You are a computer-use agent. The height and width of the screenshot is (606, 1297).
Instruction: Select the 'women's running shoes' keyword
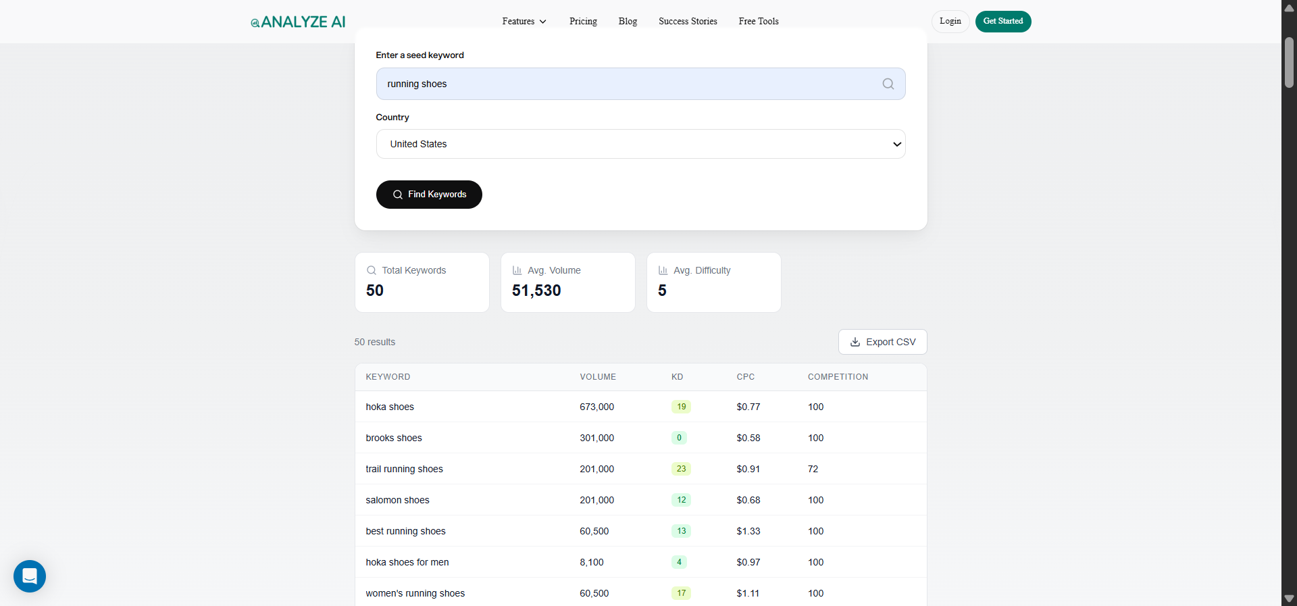[x=415, y=593]
